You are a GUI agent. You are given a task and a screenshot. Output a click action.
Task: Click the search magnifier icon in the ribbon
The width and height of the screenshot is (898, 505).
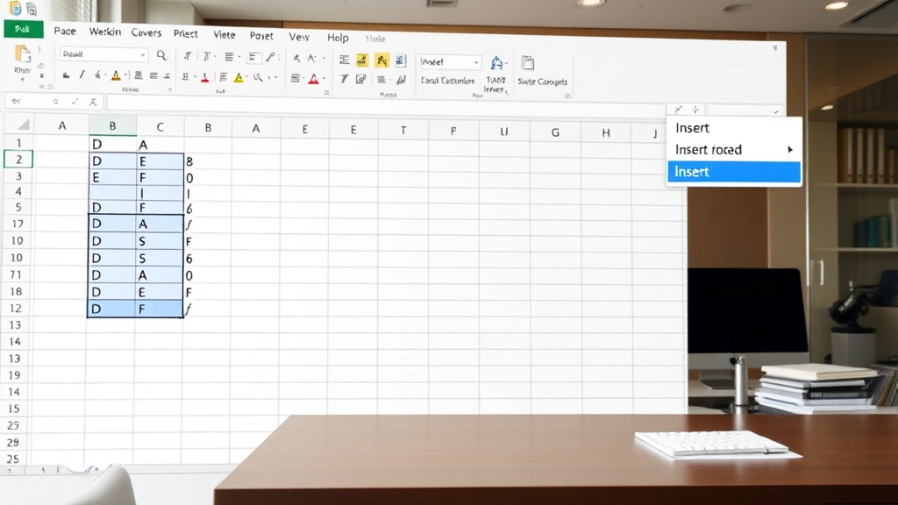[161, 56]
